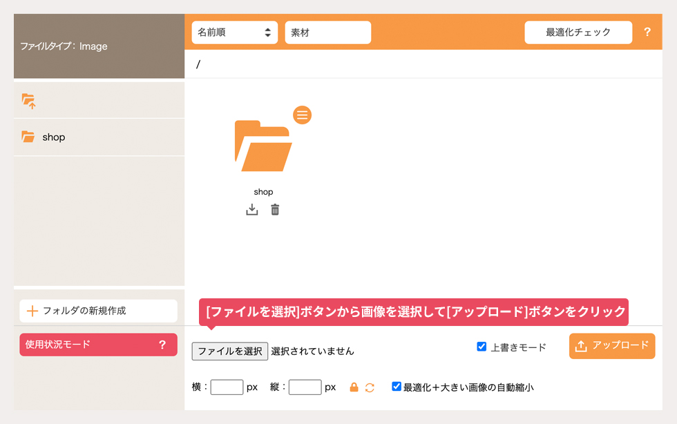Image resolution: width=677 pixels, height=424 pixels.
Task: Click the parent folder up-arrow icon
Action: (28, 101)
